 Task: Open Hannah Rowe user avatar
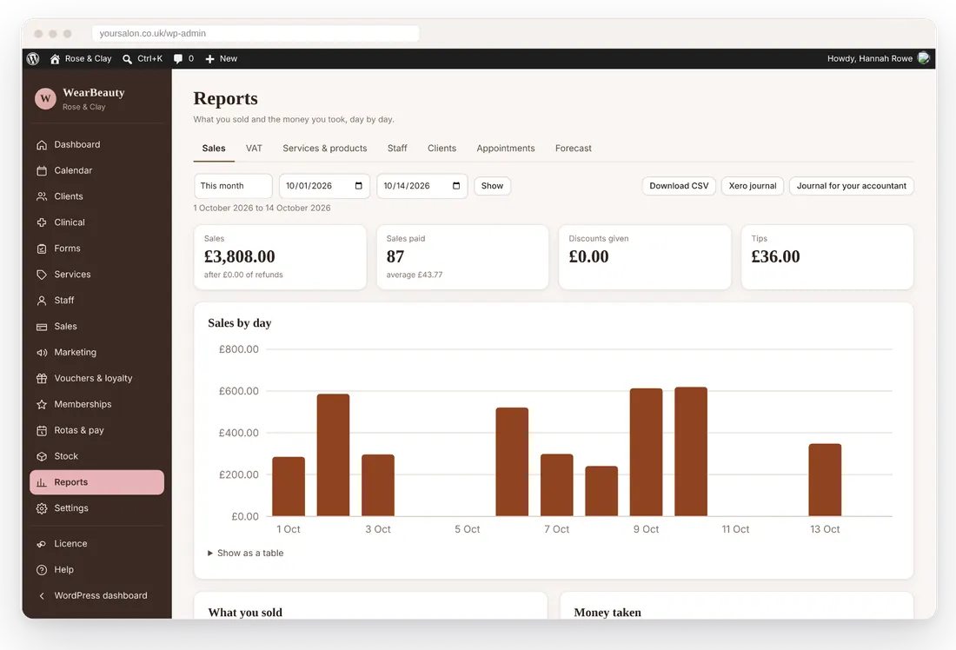point(923,58)
